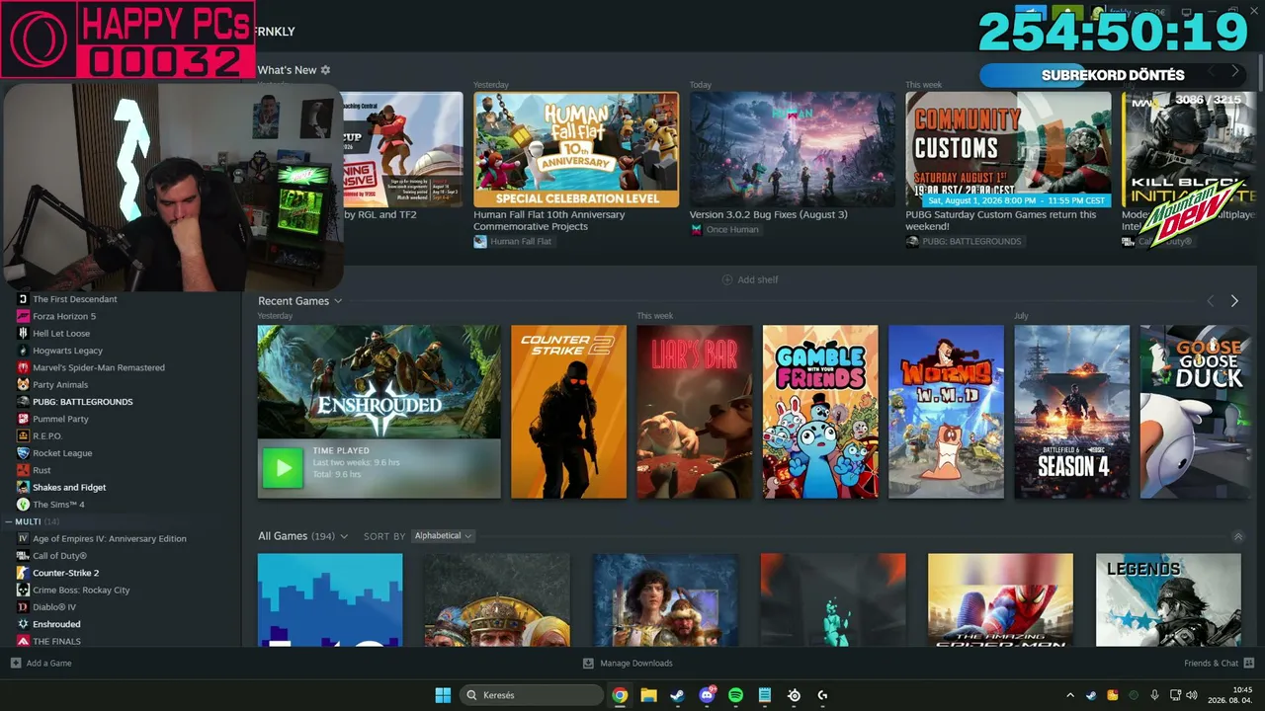
Task: Select PUBG: BATTLEGROUNDS in the sidebar
Action: (x=83, y=402)
